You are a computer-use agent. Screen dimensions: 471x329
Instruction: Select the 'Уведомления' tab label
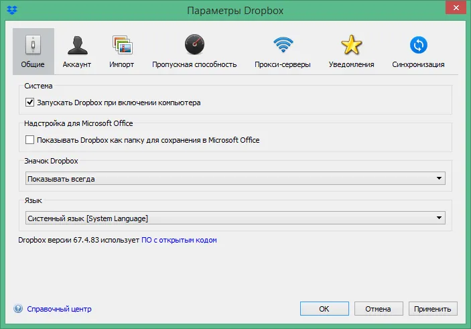point(352,64)
